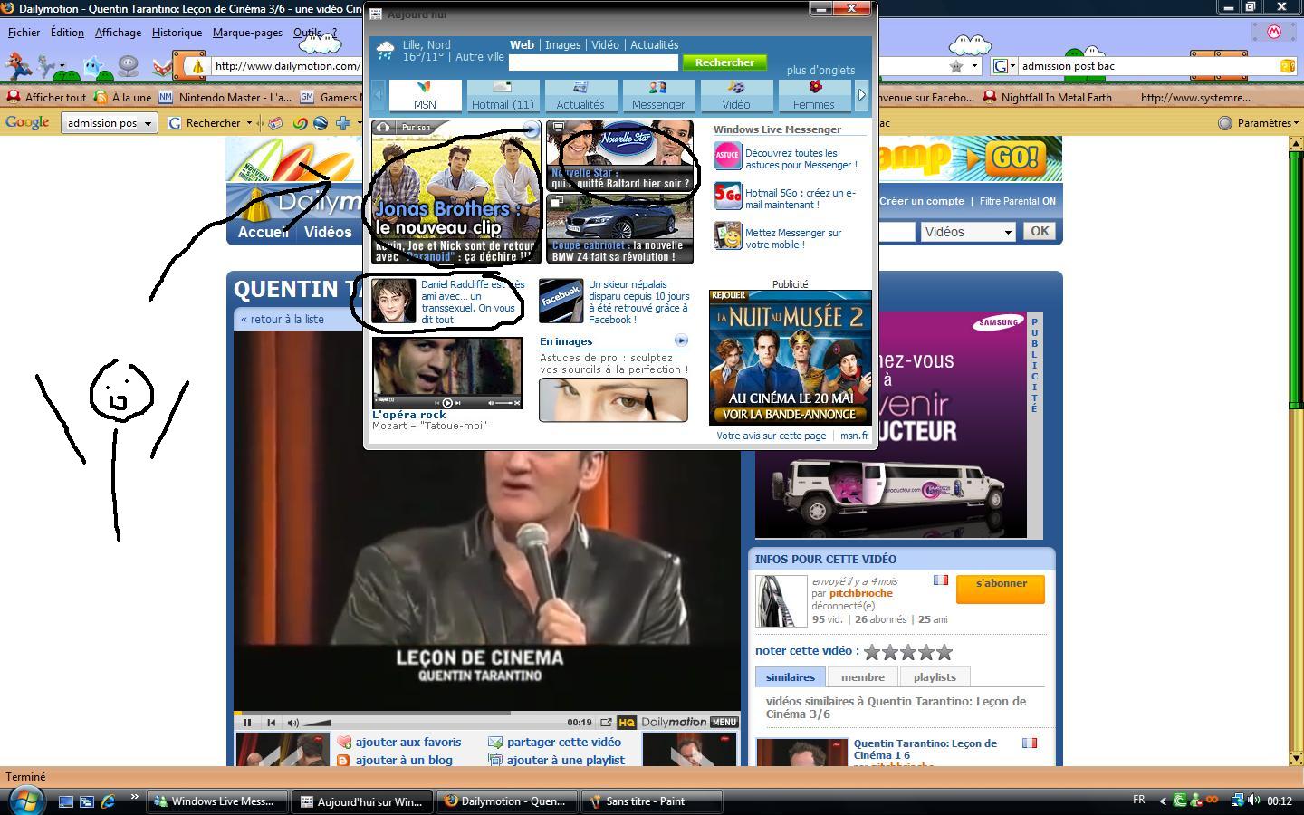The image size is (1304, 815).
Task: Open video in popup window icon
Action: [606, 722]
